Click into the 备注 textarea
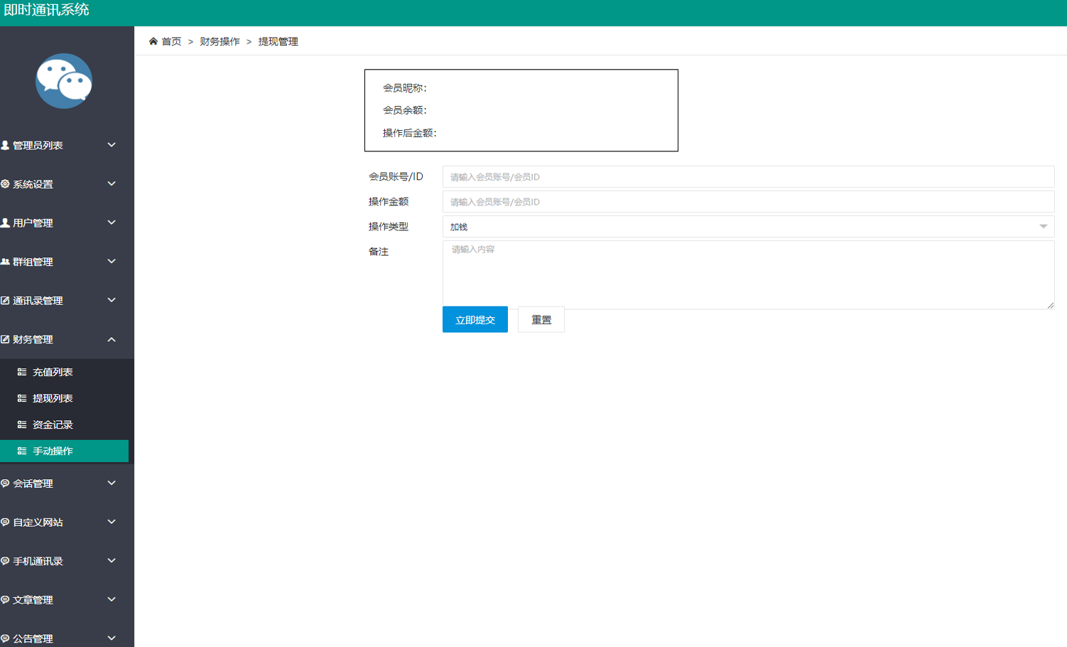Viewport: 1067px width, 647px height. point(748,274)
